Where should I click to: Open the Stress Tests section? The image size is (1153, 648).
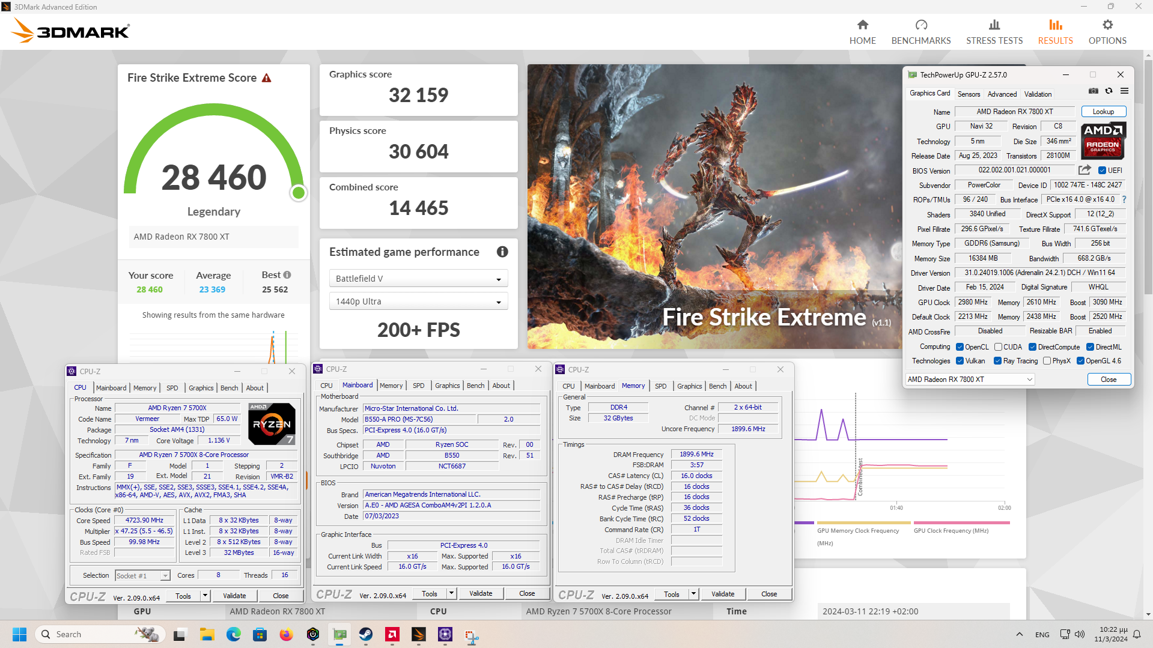[994, 32]
